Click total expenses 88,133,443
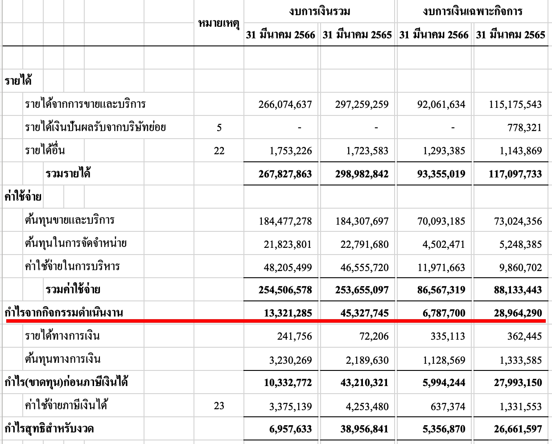552x444 pixels. tap(518, 290)
